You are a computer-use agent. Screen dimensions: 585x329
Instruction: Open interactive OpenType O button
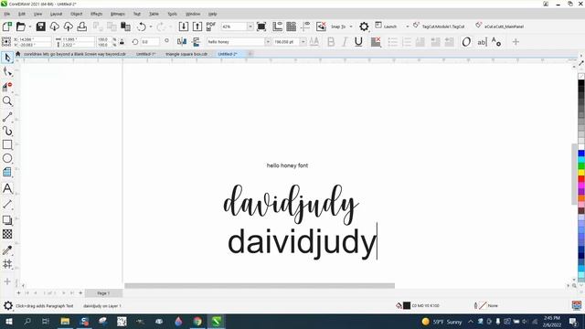(x=466, y=42)
